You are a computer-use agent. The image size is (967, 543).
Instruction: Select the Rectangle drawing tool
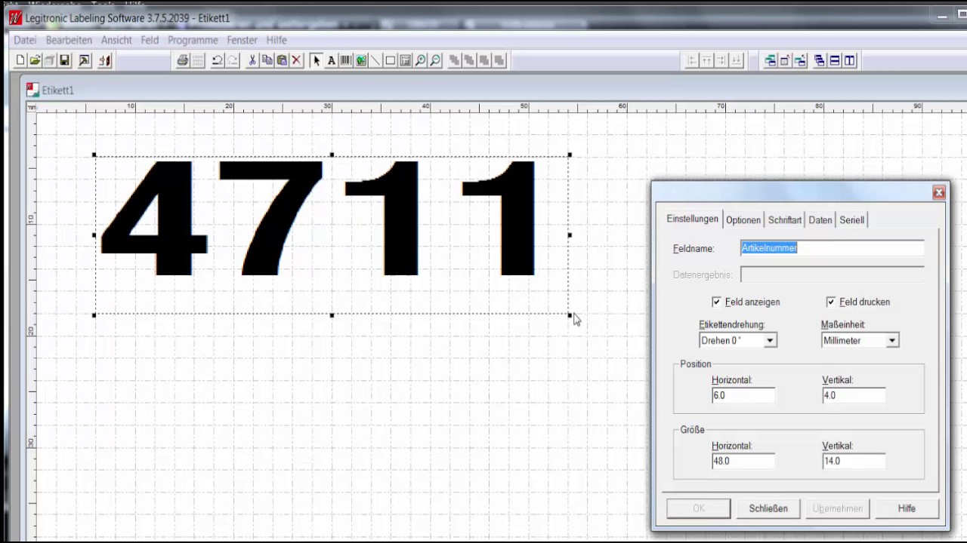tap(390, 60)
